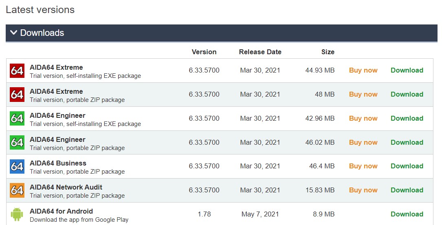The image size is (442, 225).
Task: Click the green AIDA64 Engineer ZIP package icon
Action: pos(17,143)
